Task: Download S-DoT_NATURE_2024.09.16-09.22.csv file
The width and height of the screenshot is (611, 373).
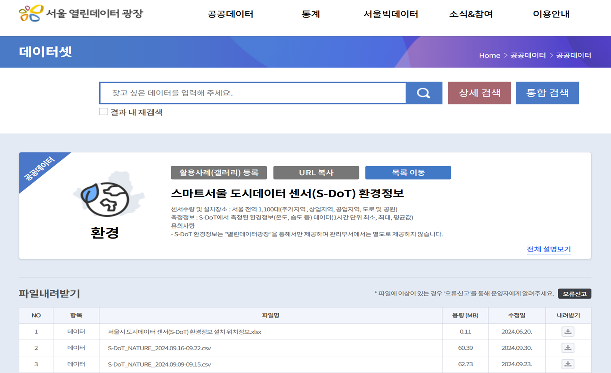Action: (568, 348)
